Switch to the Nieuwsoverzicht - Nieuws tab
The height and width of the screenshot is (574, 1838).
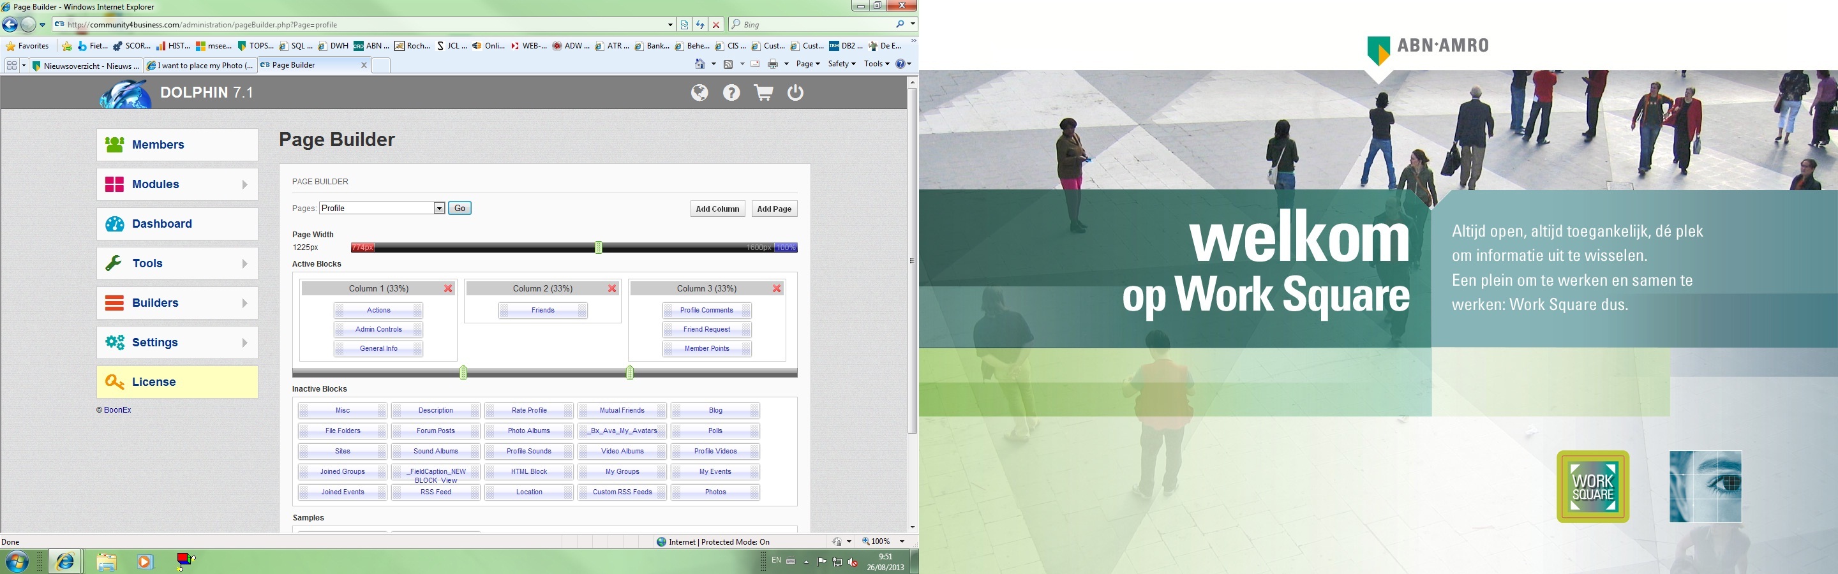click(x=86, y=66)
